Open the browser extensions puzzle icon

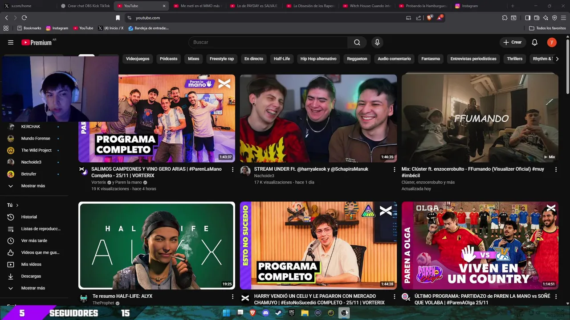click(x=505, y=18)
